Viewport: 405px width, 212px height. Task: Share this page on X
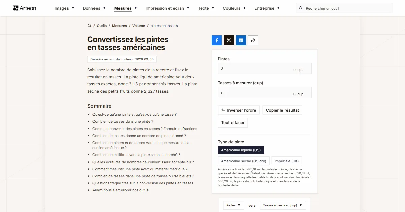[229, 40]
